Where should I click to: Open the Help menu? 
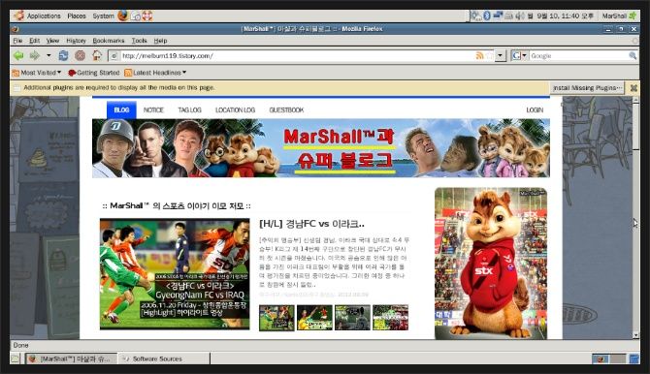(160, 41)
